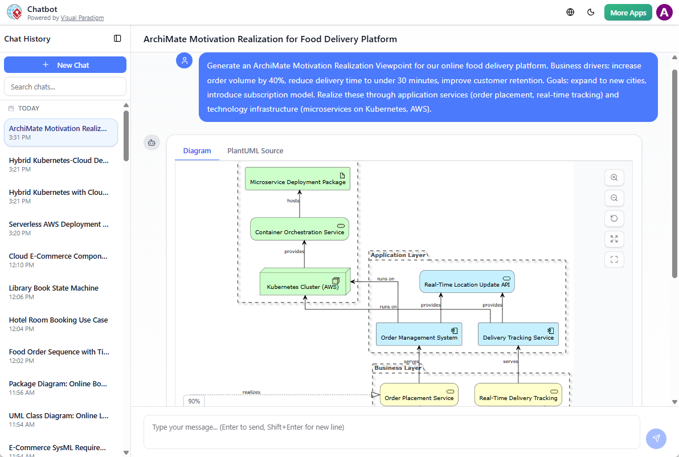Open the More Apps button
Screen dimensions: 679x457
(x=628, y=13)
